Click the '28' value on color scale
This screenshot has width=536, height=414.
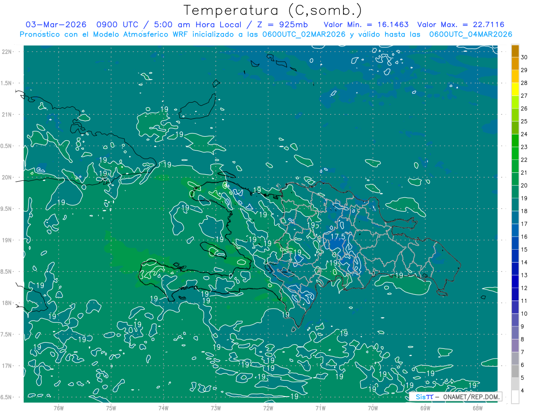coord(524,83)
